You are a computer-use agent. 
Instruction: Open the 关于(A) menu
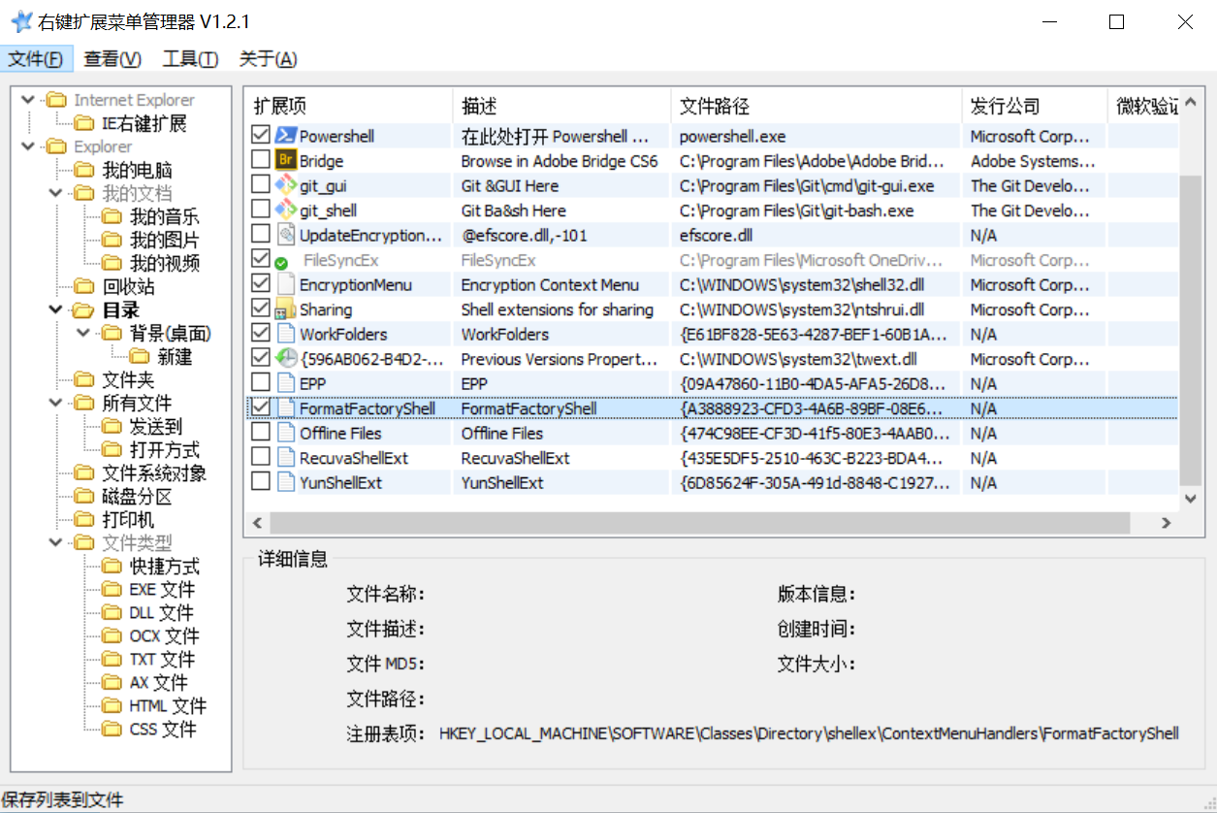tap(268, 59)
